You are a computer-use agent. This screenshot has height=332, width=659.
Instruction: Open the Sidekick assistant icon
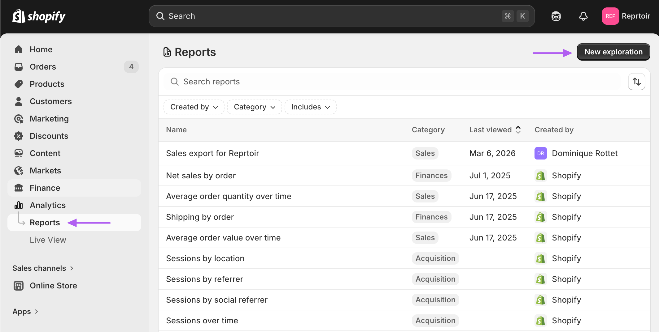556,16
